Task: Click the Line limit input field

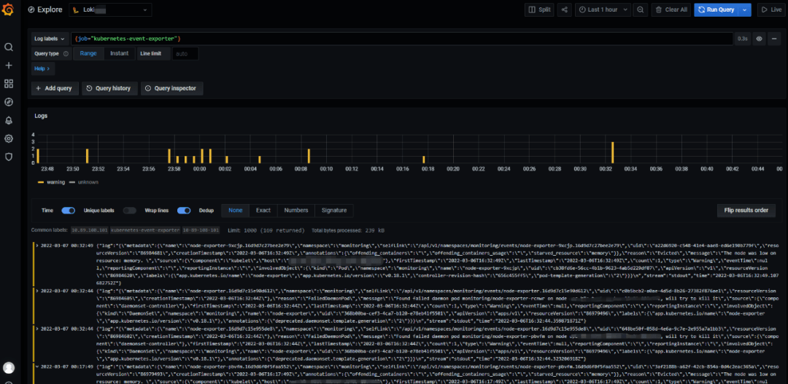Action: (185, 54)
